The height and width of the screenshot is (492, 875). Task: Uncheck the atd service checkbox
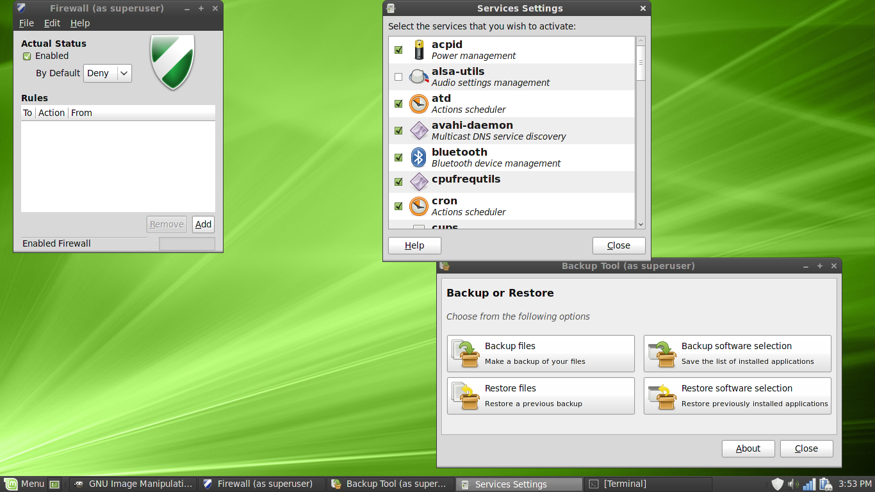(398, 104)
